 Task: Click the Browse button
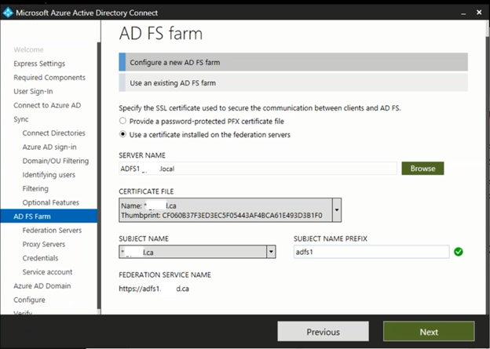point(422,169)
